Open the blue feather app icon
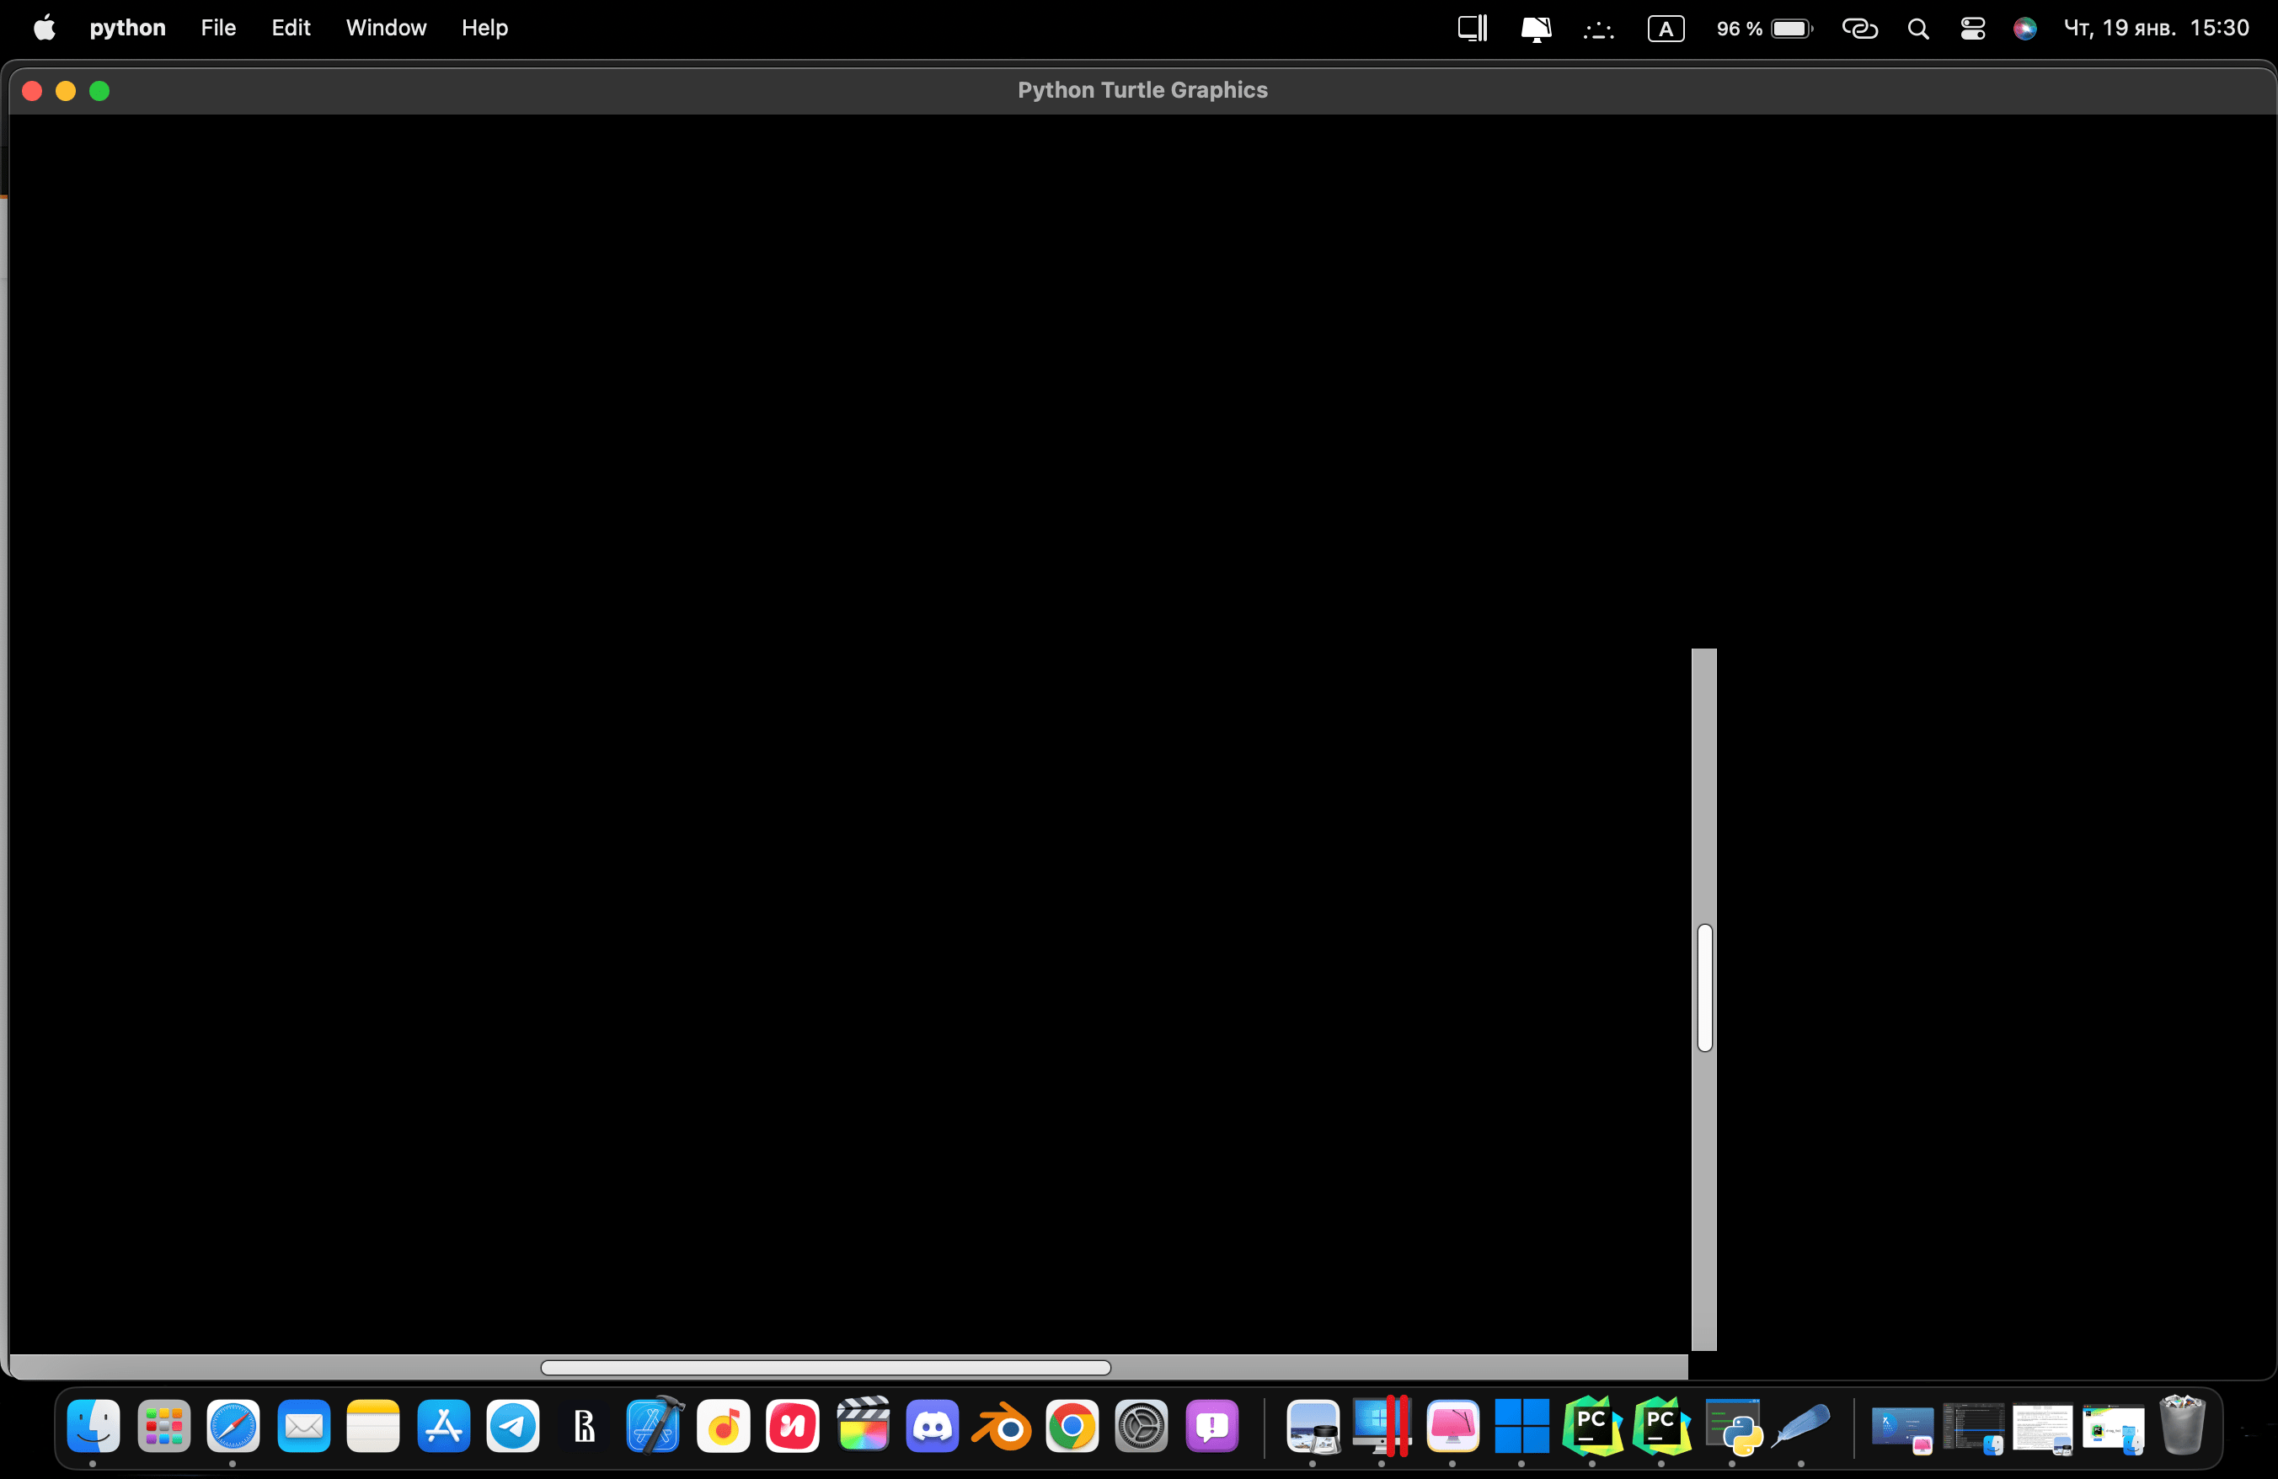Image resolution: width=2278 pixels, height=1479 pixels. [1802, 1427]
